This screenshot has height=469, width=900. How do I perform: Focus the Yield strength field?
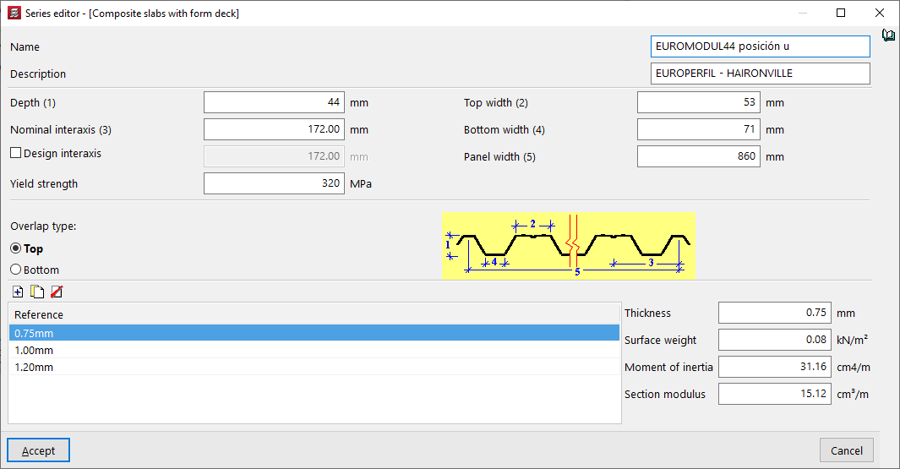coord(274,183)
